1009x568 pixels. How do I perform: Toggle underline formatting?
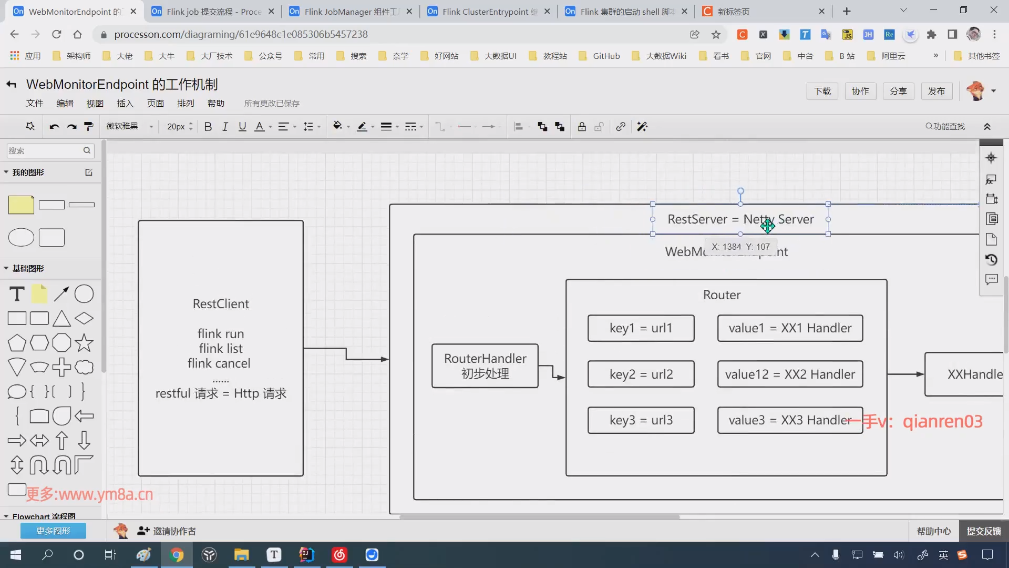[x=242, y=127]
